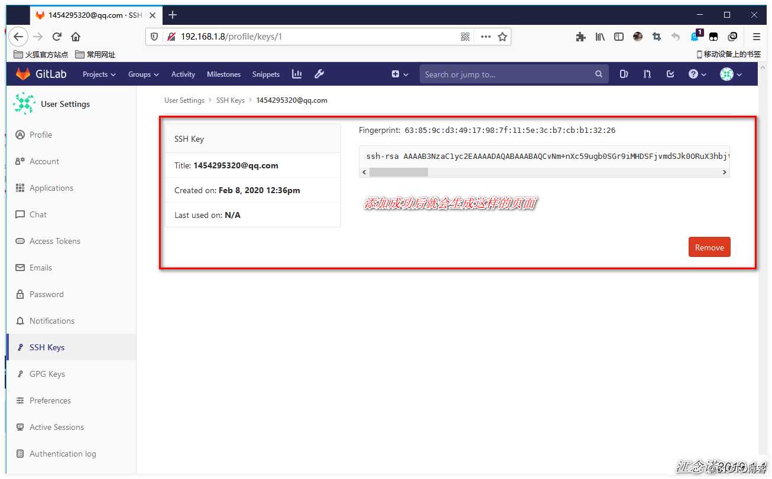The height and width of the screenshot is (479, 772).
Task: Remove the SSH key
Action: click(x=709, y=247)
